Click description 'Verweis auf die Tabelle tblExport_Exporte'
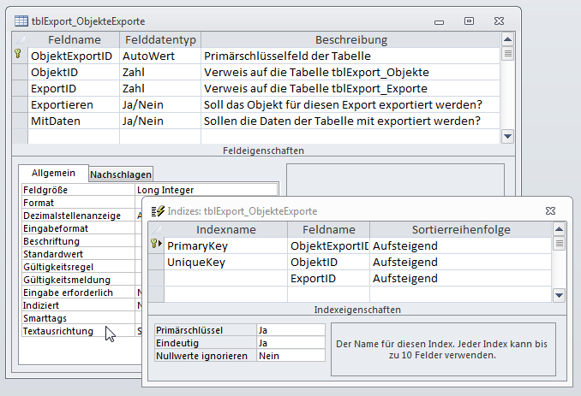 tap(315, 88)
